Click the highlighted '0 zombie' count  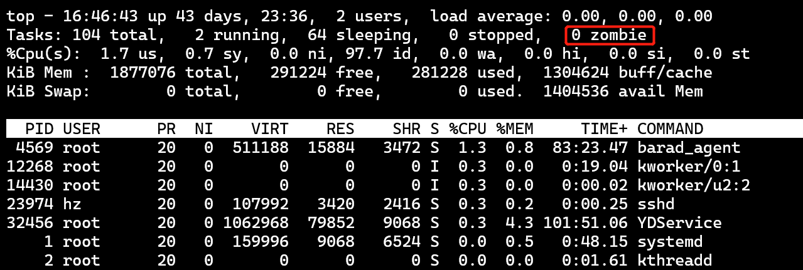point(610,35)
